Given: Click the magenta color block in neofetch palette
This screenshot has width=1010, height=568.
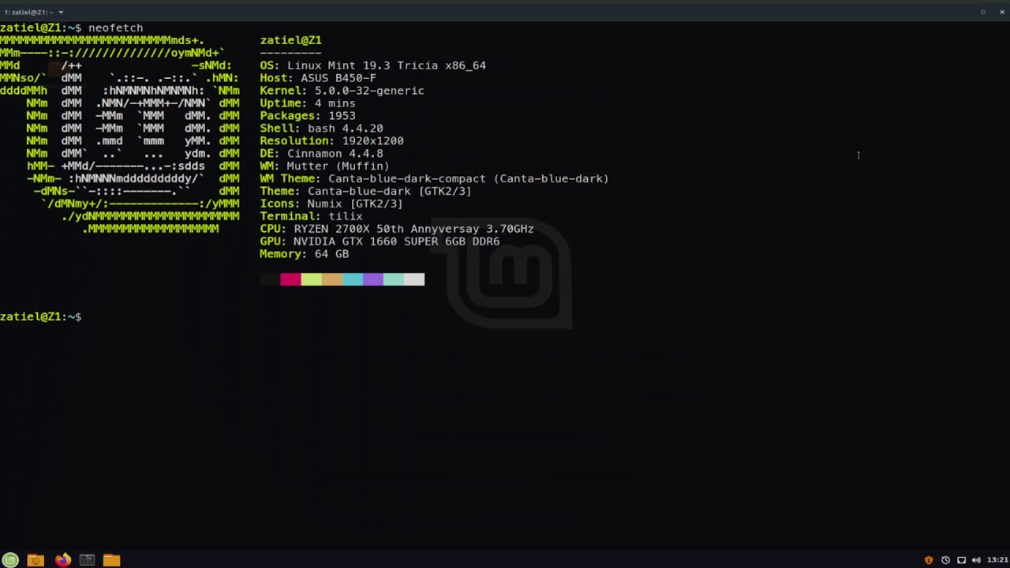Looking at the screenshot, I should tap(290, 279).
